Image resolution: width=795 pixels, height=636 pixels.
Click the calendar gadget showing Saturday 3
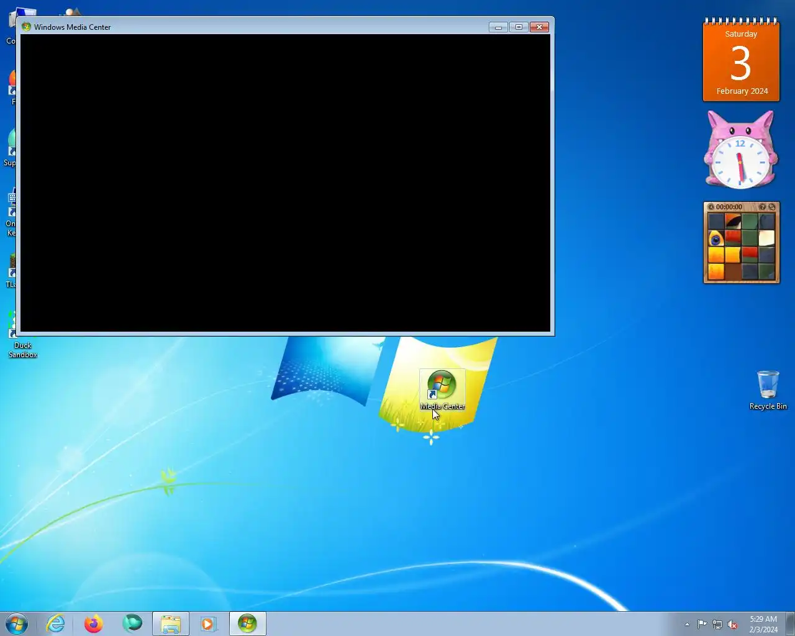pos(741,60)
